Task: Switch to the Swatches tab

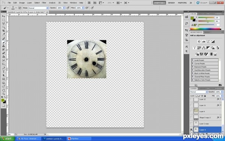Action: [x=202, y=14]
